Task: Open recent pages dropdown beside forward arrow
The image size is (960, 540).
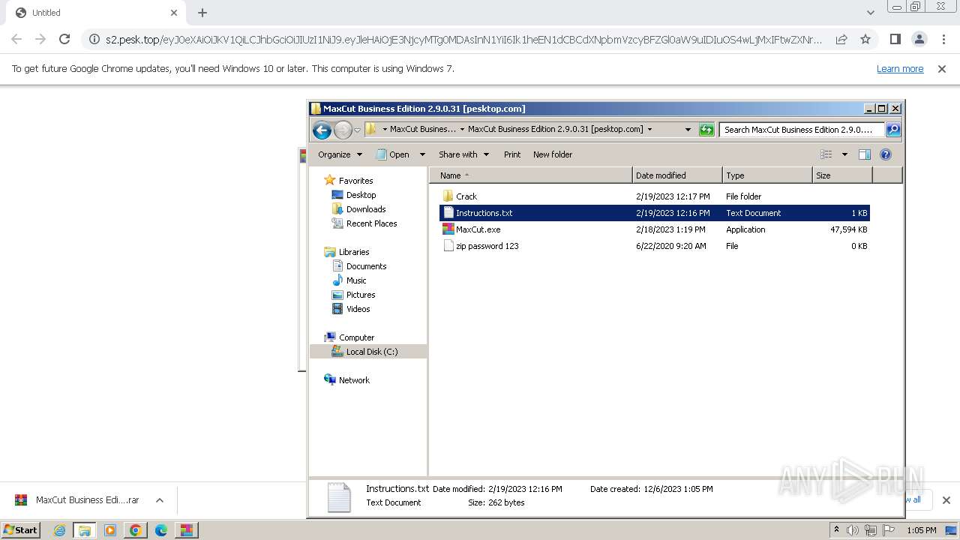Action: click(x=357, y=130)
